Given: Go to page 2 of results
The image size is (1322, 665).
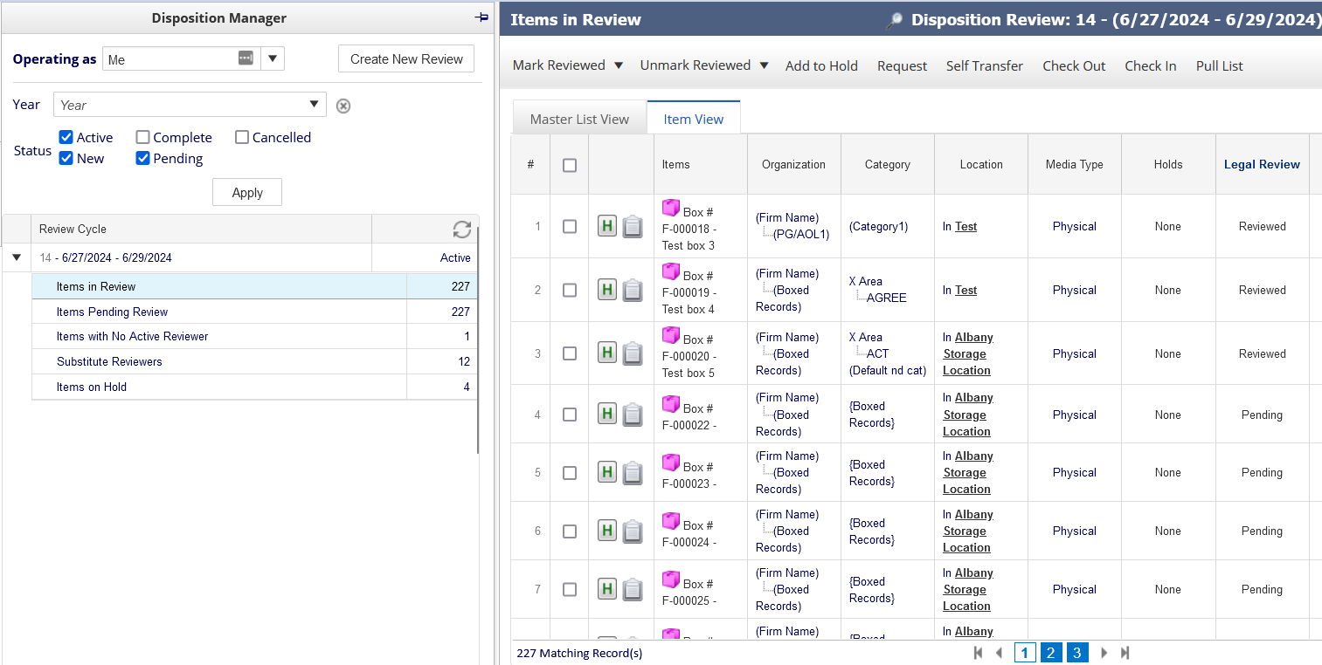Looking at the screenshot, I should point(1051,653).
